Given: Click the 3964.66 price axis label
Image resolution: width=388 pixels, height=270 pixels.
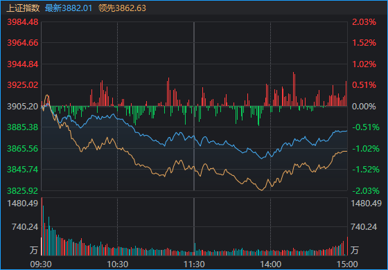Looking at the screenshot, I should [23, 43].
